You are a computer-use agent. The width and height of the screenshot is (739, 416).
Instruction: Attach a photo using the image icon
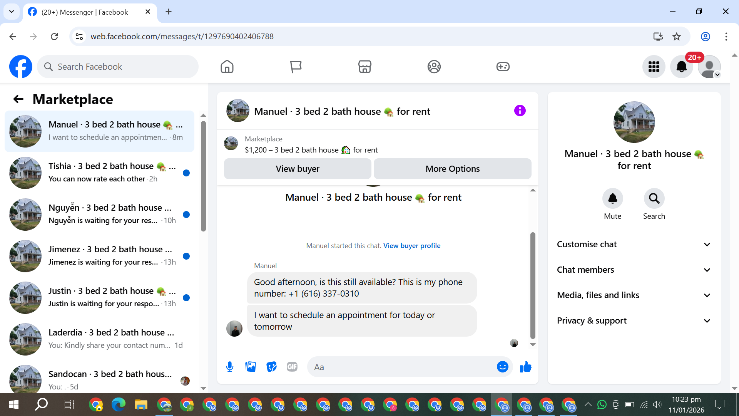[x=251, y=367]
